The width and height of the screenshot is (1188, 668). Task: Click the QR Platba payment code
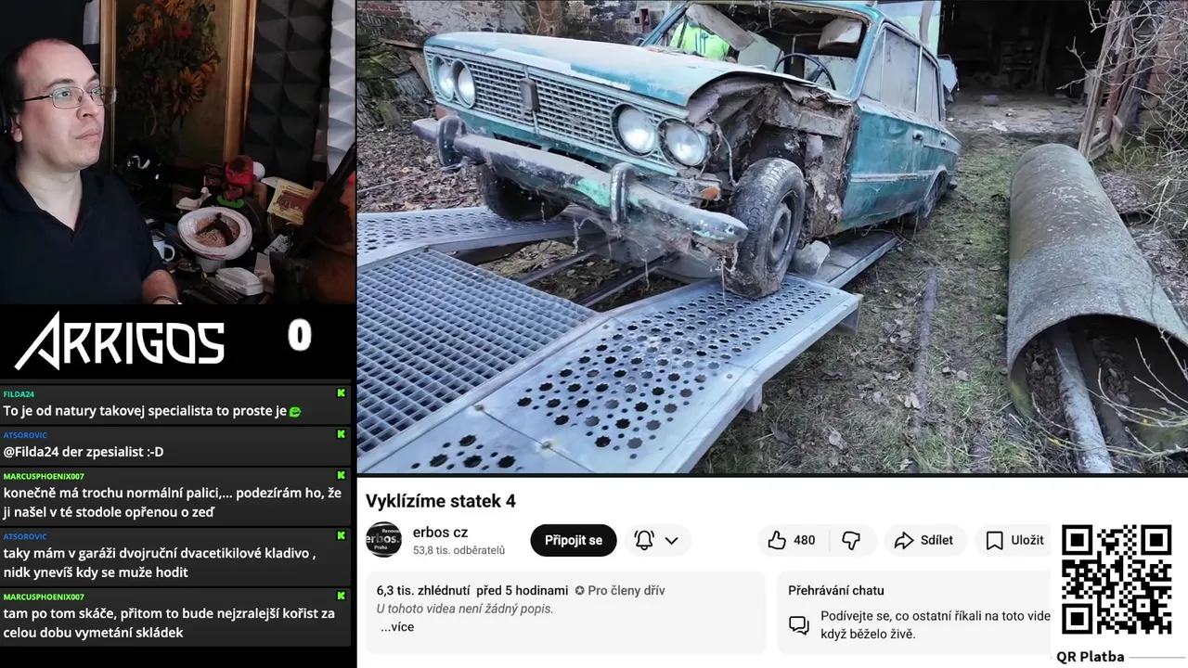[1117, 581]
